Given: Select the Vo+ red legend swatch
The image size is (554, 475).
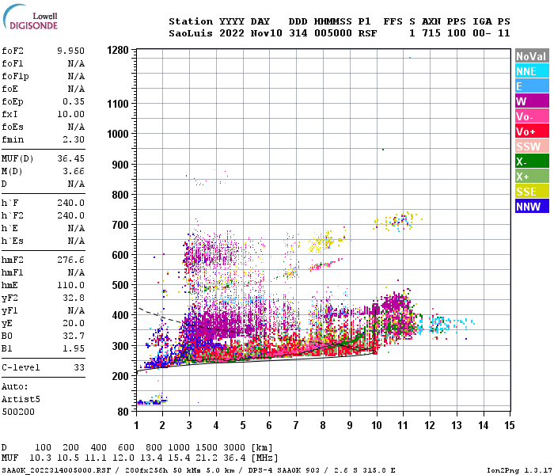Looking at the screenshot, I should coord(532,131).
